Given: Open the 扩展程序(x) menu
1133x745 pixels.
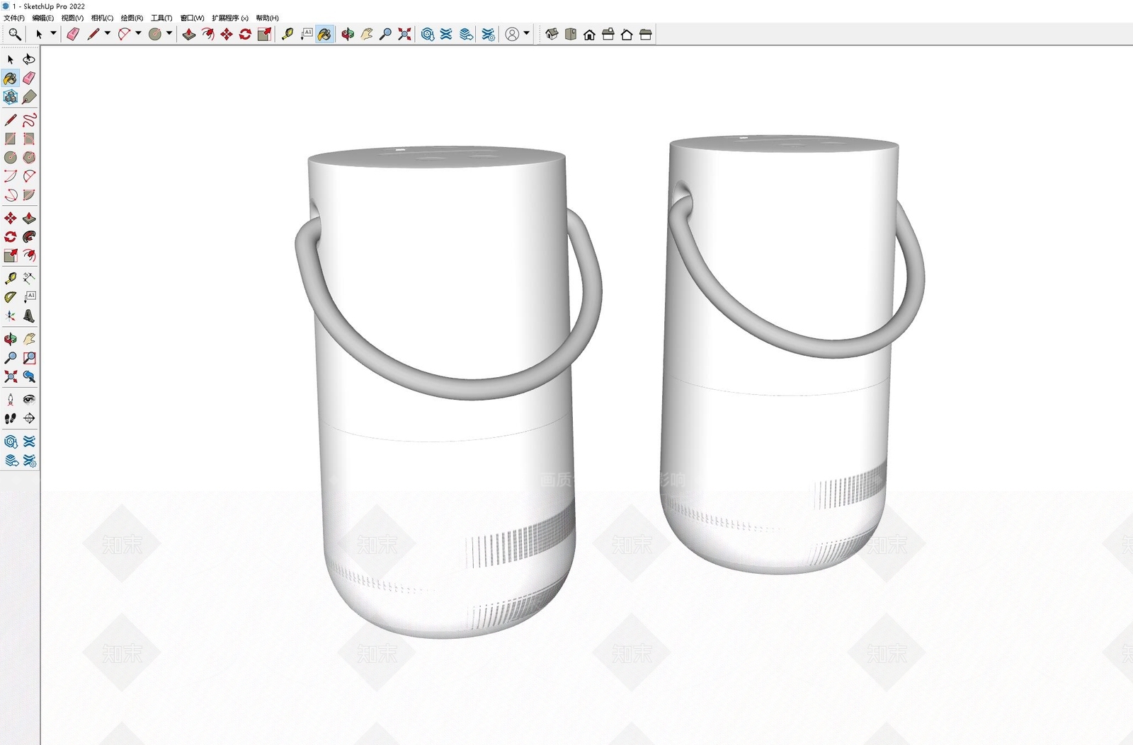Looking at the screenshot, I should [230, 18].
